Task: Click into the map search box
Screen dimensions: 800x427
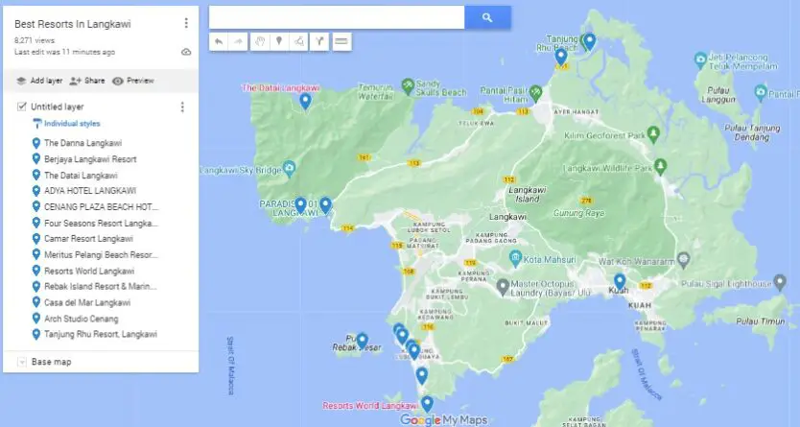Action: [x=337, y=18]
